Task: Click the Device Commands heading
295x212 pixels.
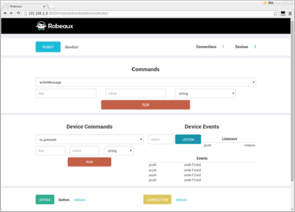Action: 89,127
